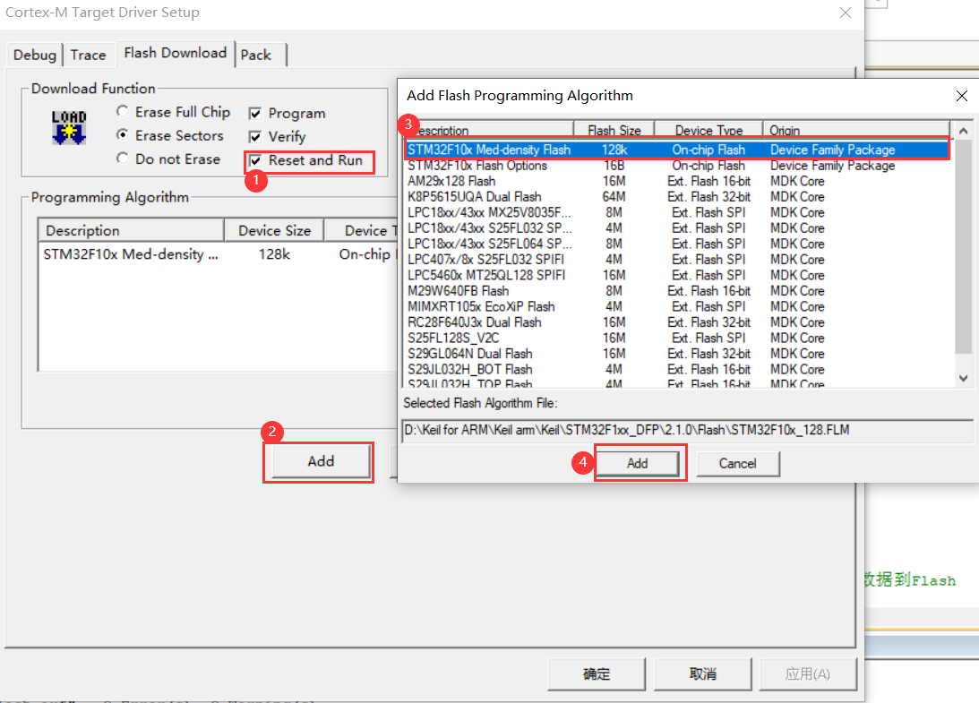Close the Add Flash Programming Algorithm dialog
Image resolution: width=979 pixels, height=703 pixels.
(x=961, y=96)
